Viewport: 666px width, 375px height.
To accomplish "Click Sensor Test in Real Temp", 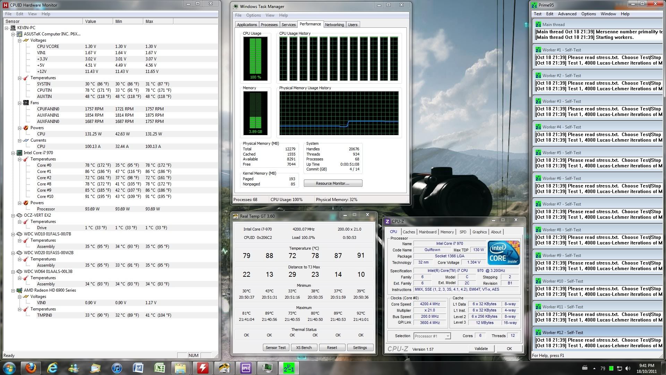I will click(x=276, y=348).
